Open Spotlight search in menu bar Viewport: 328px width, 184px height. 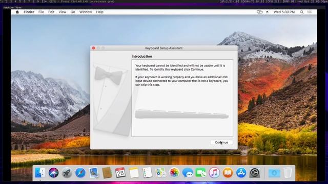point(302,12)
